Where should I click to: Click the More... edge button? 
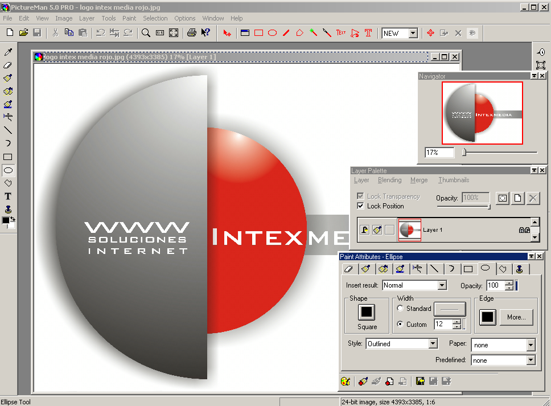[516, 317]
